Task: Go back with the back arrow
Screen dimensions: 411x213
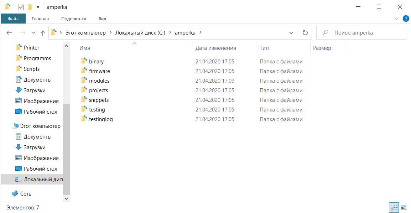Action: [9, 33]
